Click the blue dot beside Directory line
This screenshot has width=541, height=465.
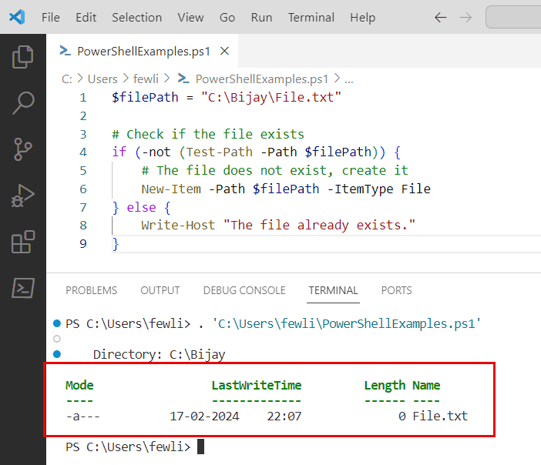pyautogui.click(x=57, y=354)
